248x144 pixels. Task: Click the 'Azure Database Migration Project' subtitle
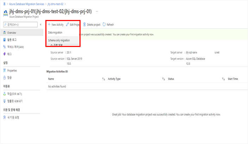point(24,16)
